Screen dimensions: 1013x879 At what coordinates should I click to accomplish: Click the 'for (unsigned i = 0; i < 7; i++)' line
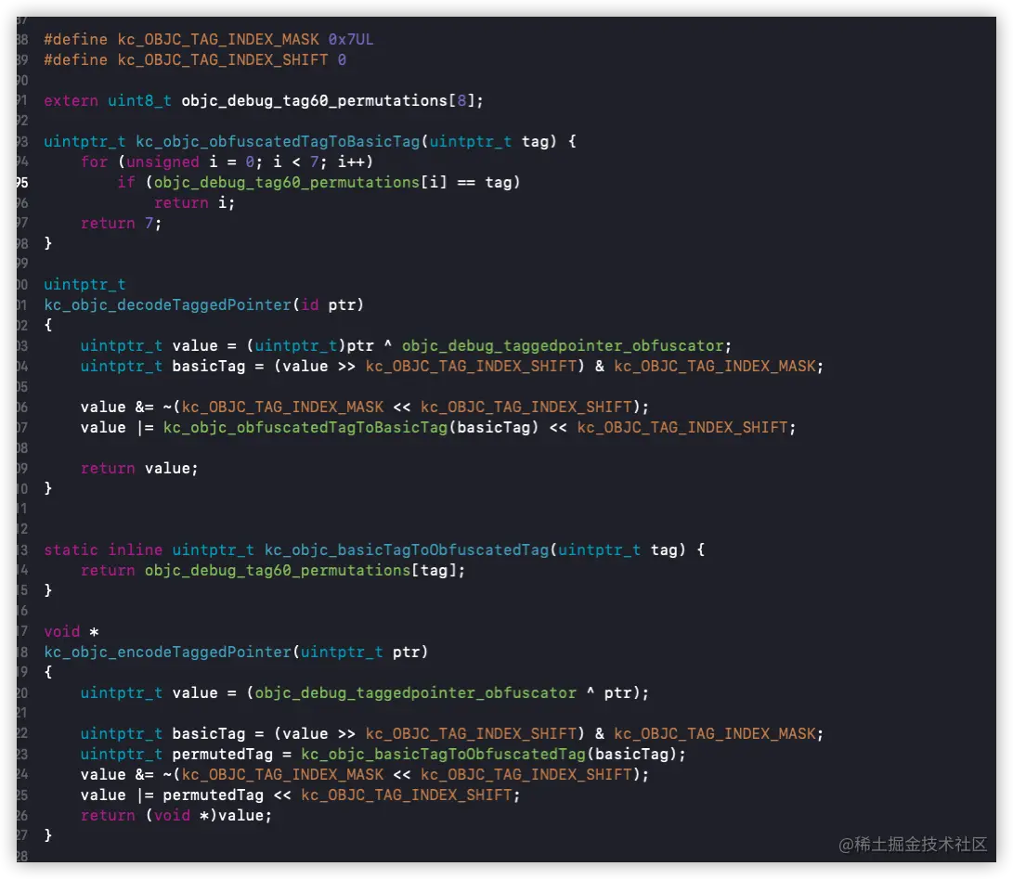227,162
